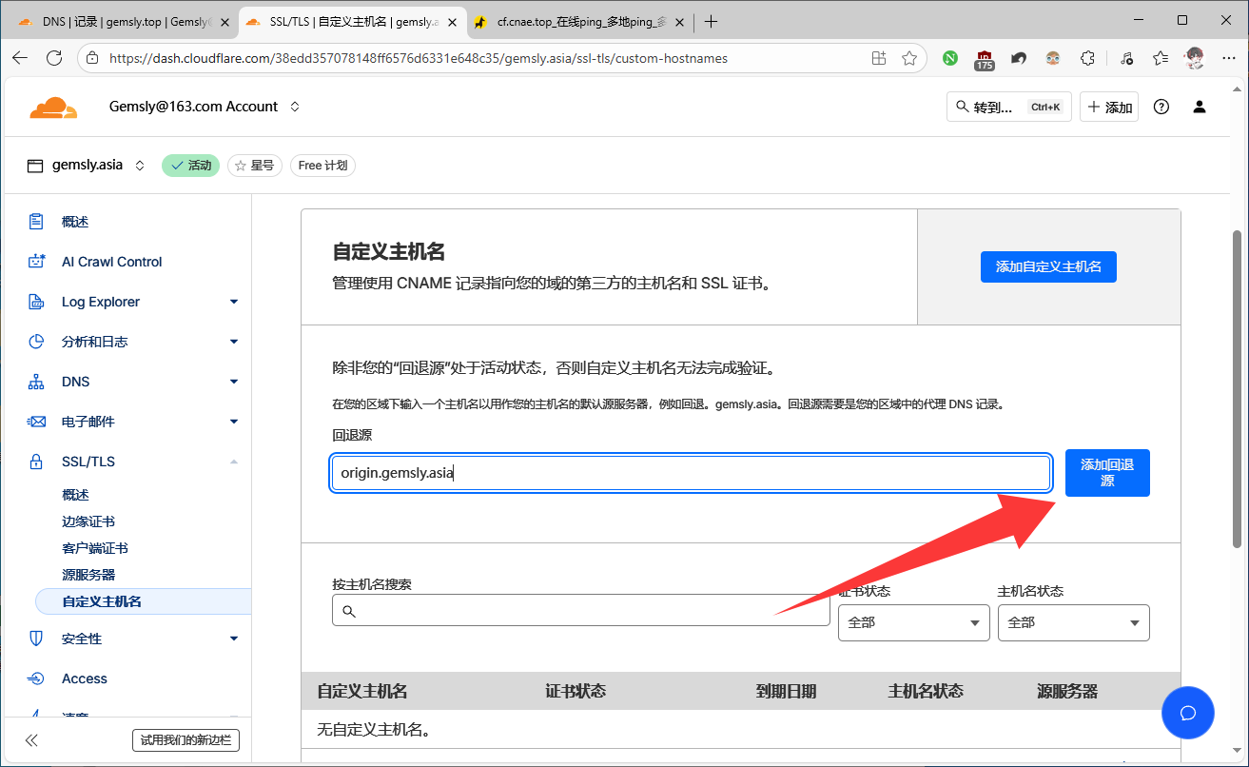This screenshot has height=767, width=1249.
Task: Open the chat support bubble
Action: point(1187,713)
